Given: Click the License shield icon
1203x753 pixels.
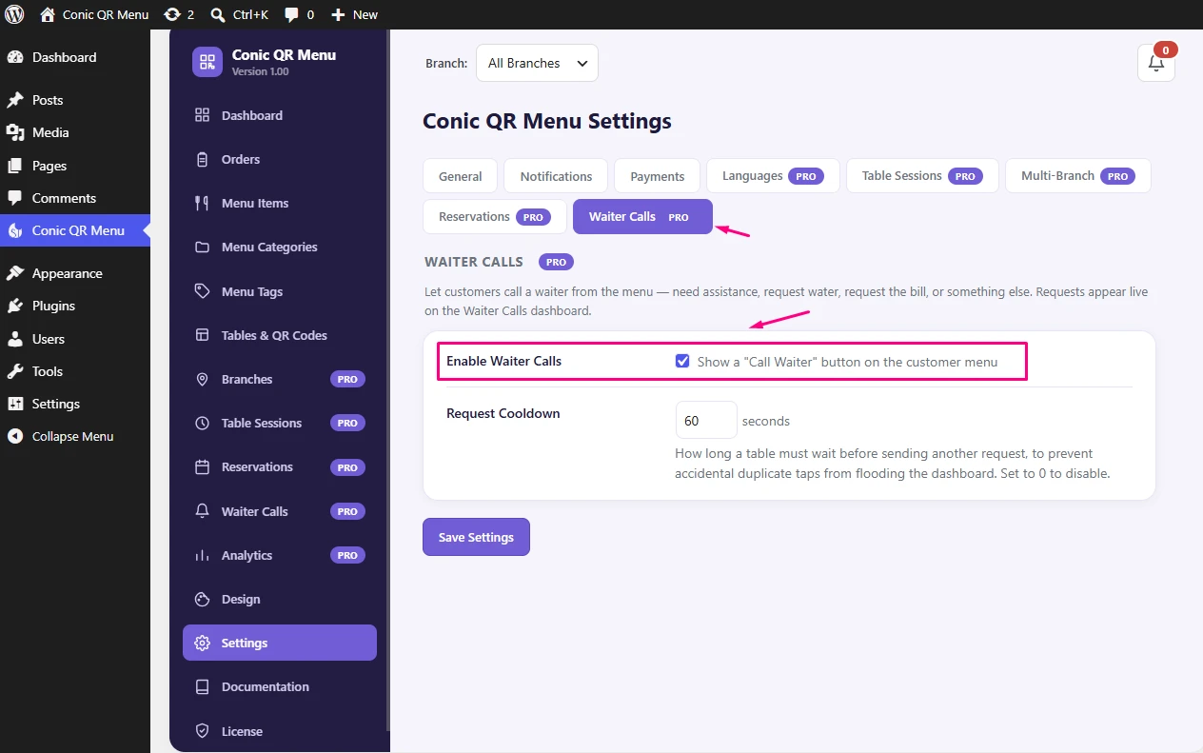Looking at the screenshot, I should (x=202, y=731).
